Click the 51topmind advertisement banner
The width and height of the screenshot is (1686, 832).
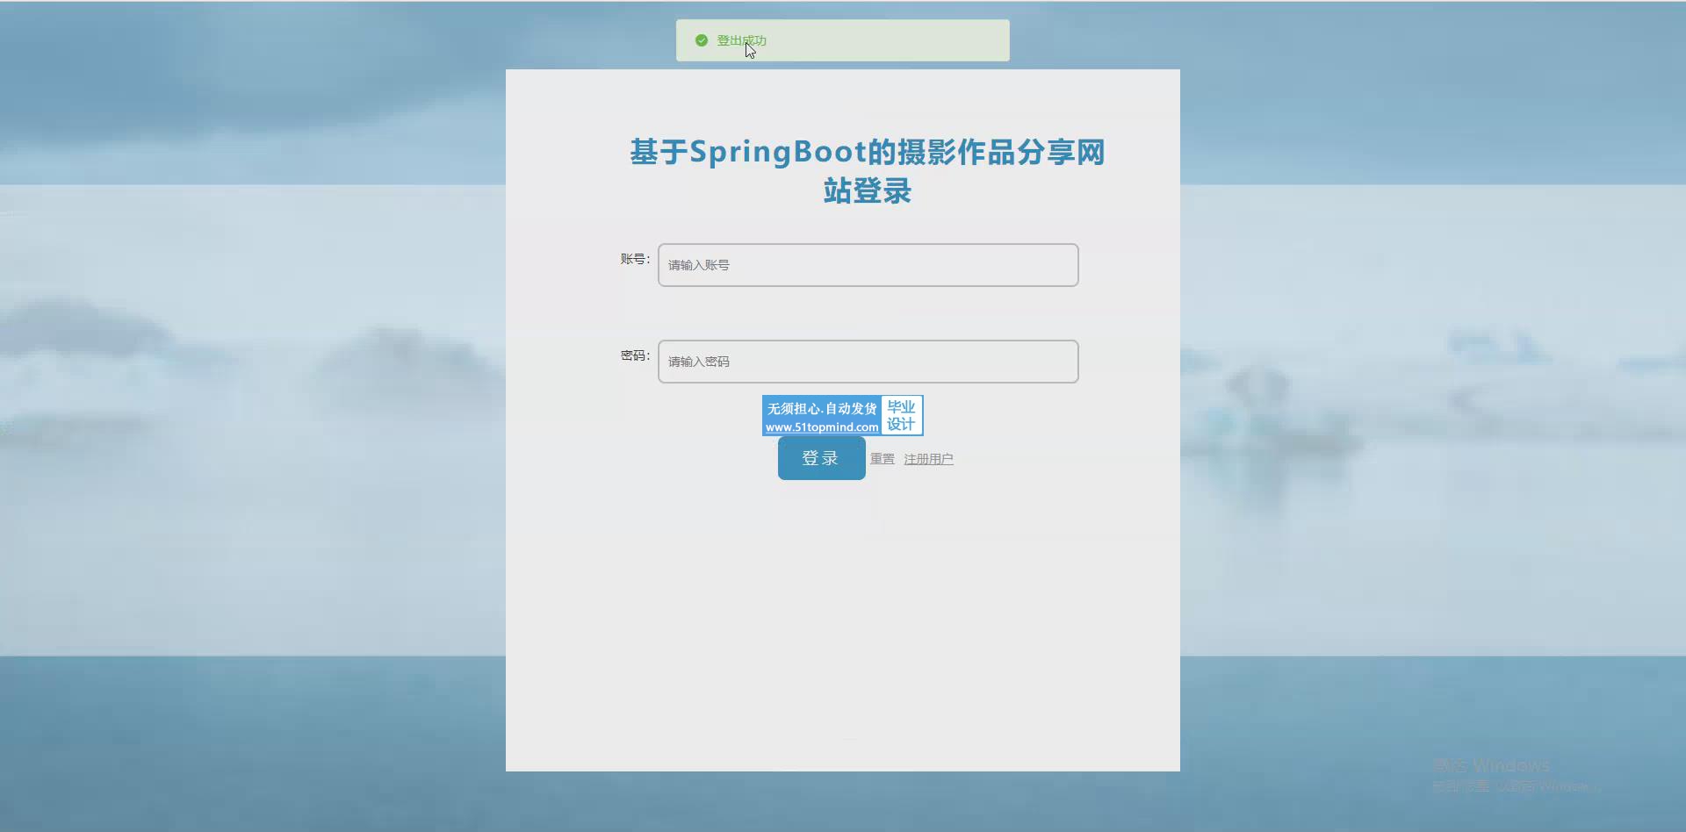pyautogui.click(x=842, y=415)
